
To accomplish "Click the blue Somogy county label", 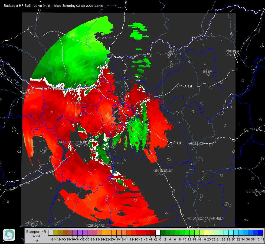I will click(54, 200).
